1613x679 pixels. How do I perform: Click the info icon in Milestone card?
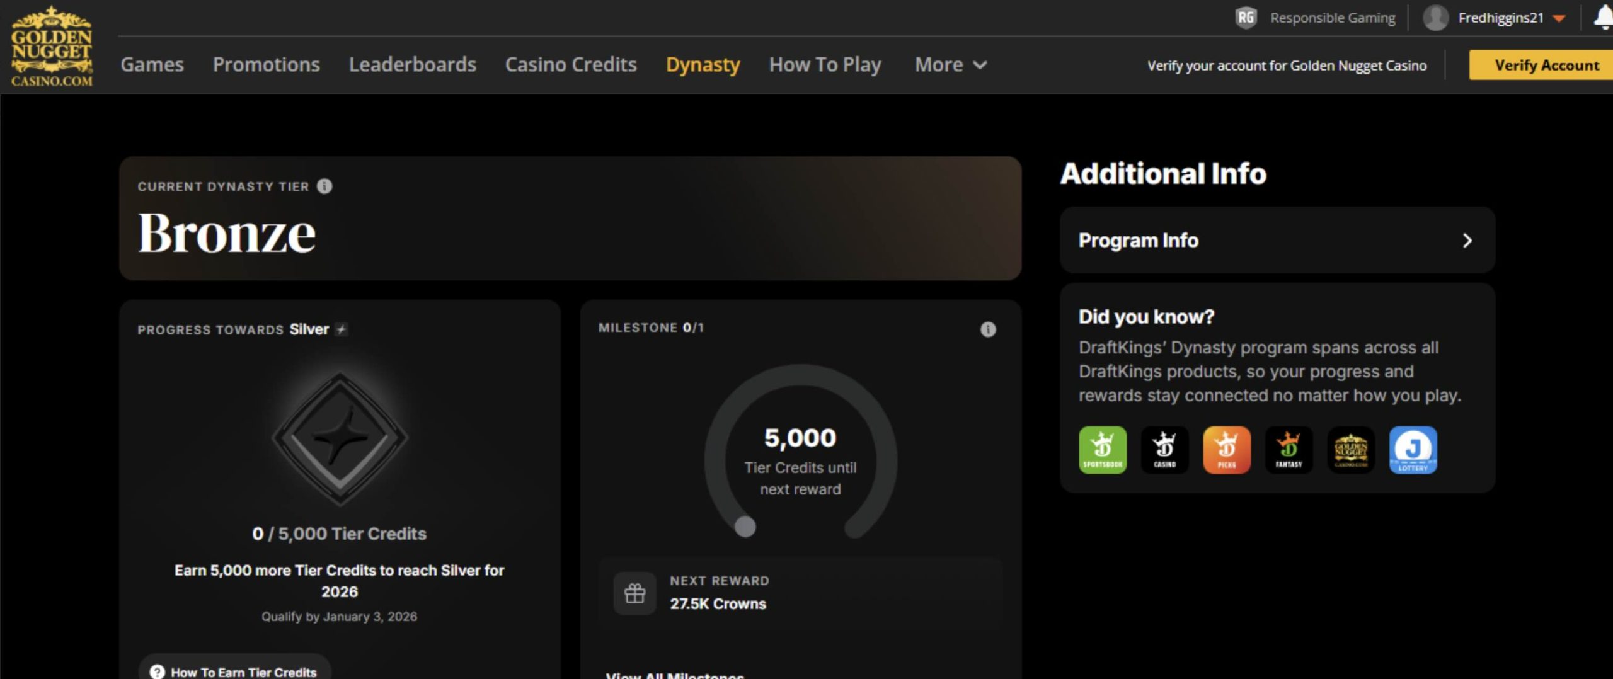coord(988,329)
